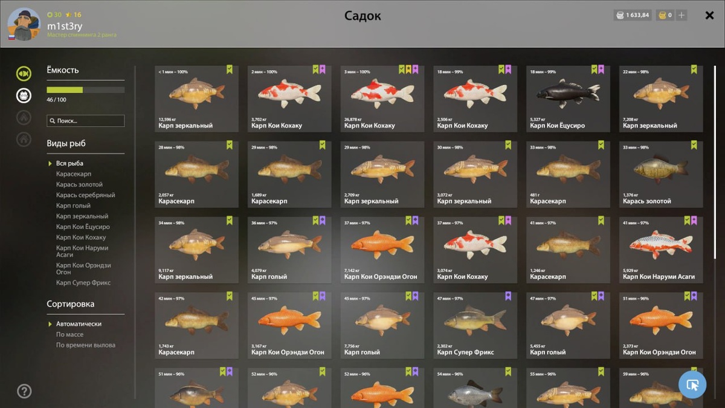The image size is (725, 408).
Task: Open the help question mark icon
Action: [x=24, y=391]
